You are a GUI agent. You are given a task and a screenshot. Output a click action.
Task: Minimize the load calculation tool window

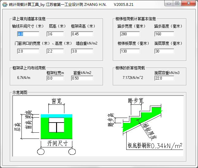169,3
